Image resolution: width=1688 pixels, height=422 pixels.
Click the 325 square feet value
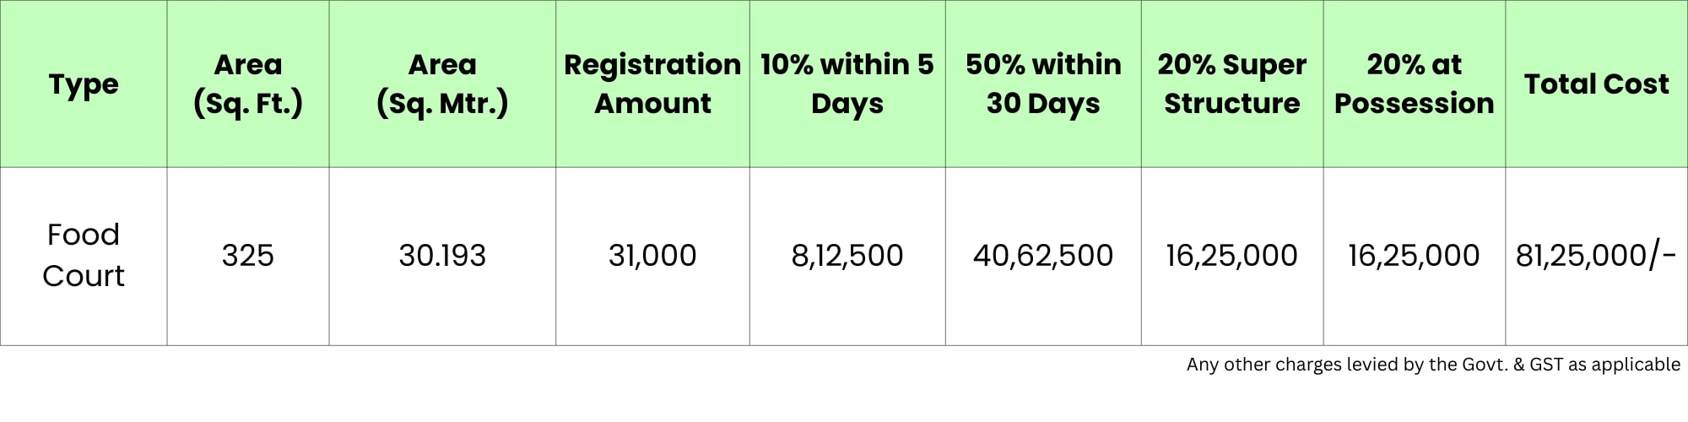pyautogui.click(x=248, y=255)
